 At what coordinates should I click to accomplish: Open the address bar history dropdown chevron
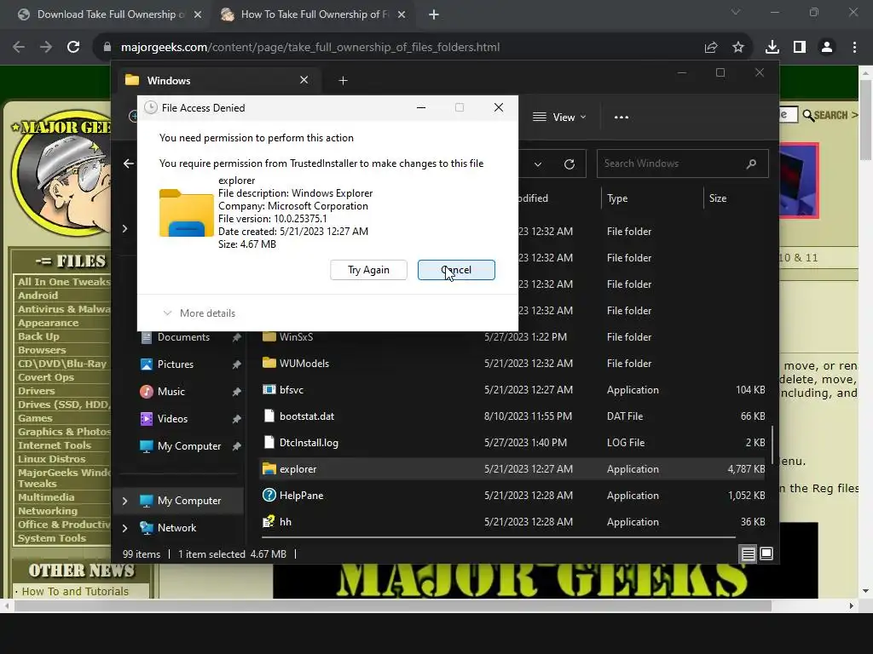coord(538,164)
